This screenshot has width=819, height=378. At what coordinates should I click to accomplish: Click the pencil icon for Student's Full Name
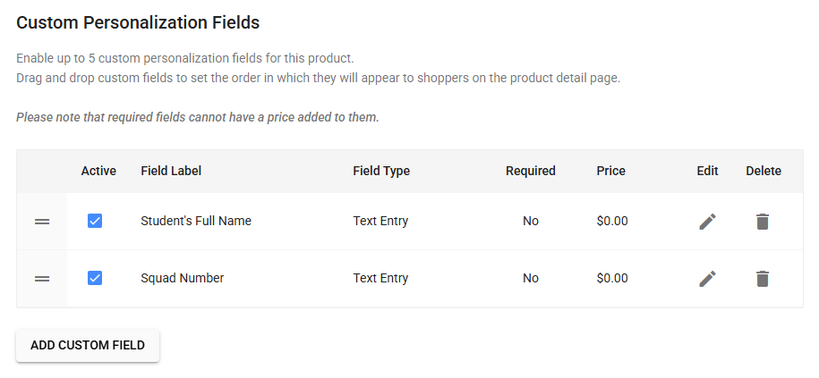pyautogui.click(x=707, y=222)
